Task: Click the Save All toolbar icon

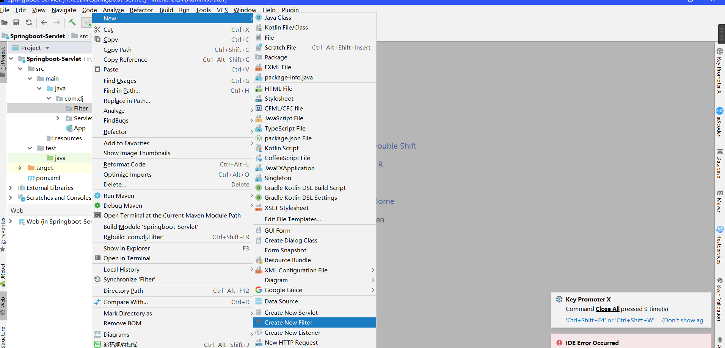Action: click(x=16, y=22)
